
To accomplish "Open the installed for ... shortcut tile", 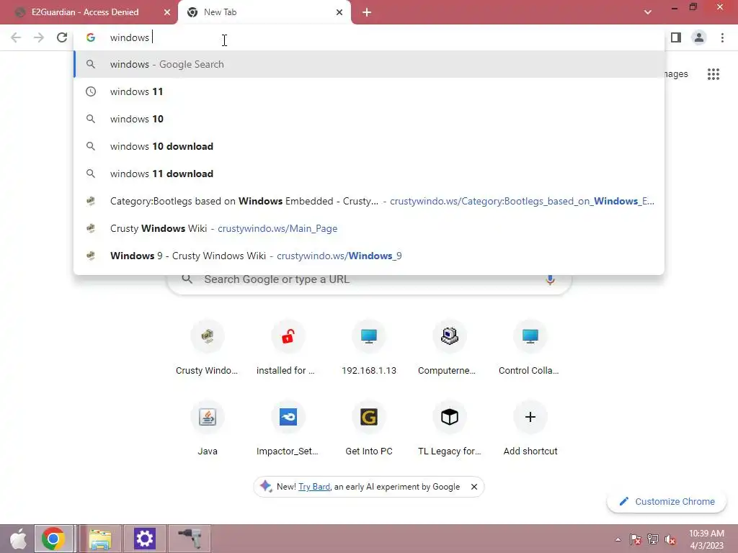I will [288, 348].
